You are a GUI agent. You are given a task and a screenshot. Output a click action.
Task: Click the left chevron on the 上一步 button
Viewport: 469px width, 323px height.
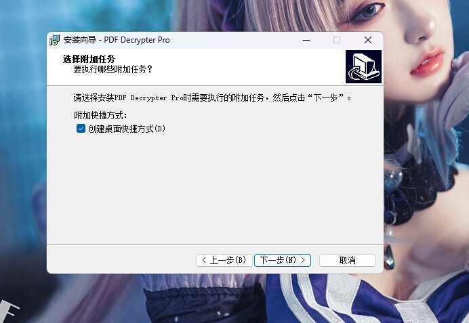[204, 260]
